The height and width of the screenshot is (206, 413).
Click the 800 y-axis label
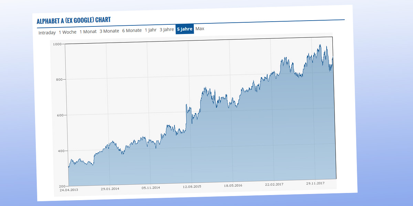[x=59, y=80]
